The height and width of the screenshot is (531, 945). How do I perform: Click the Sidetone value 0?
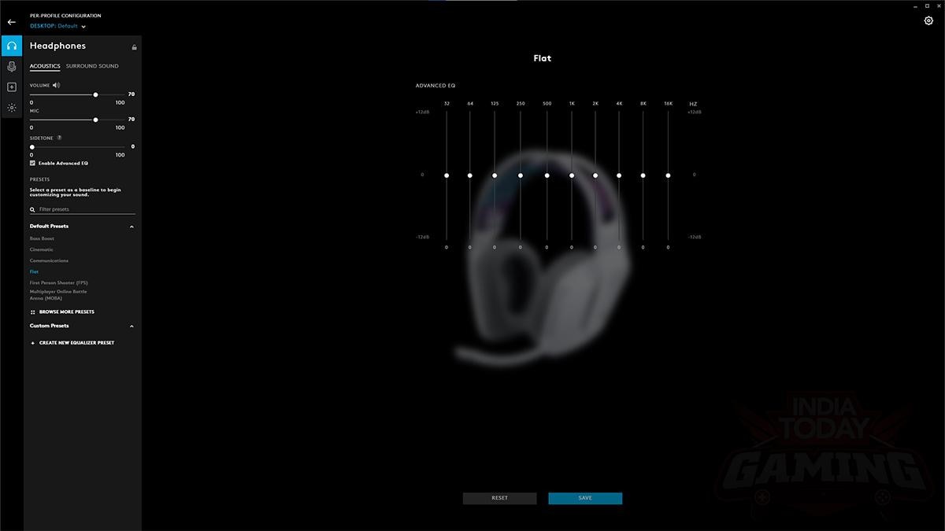click(132, 147)
